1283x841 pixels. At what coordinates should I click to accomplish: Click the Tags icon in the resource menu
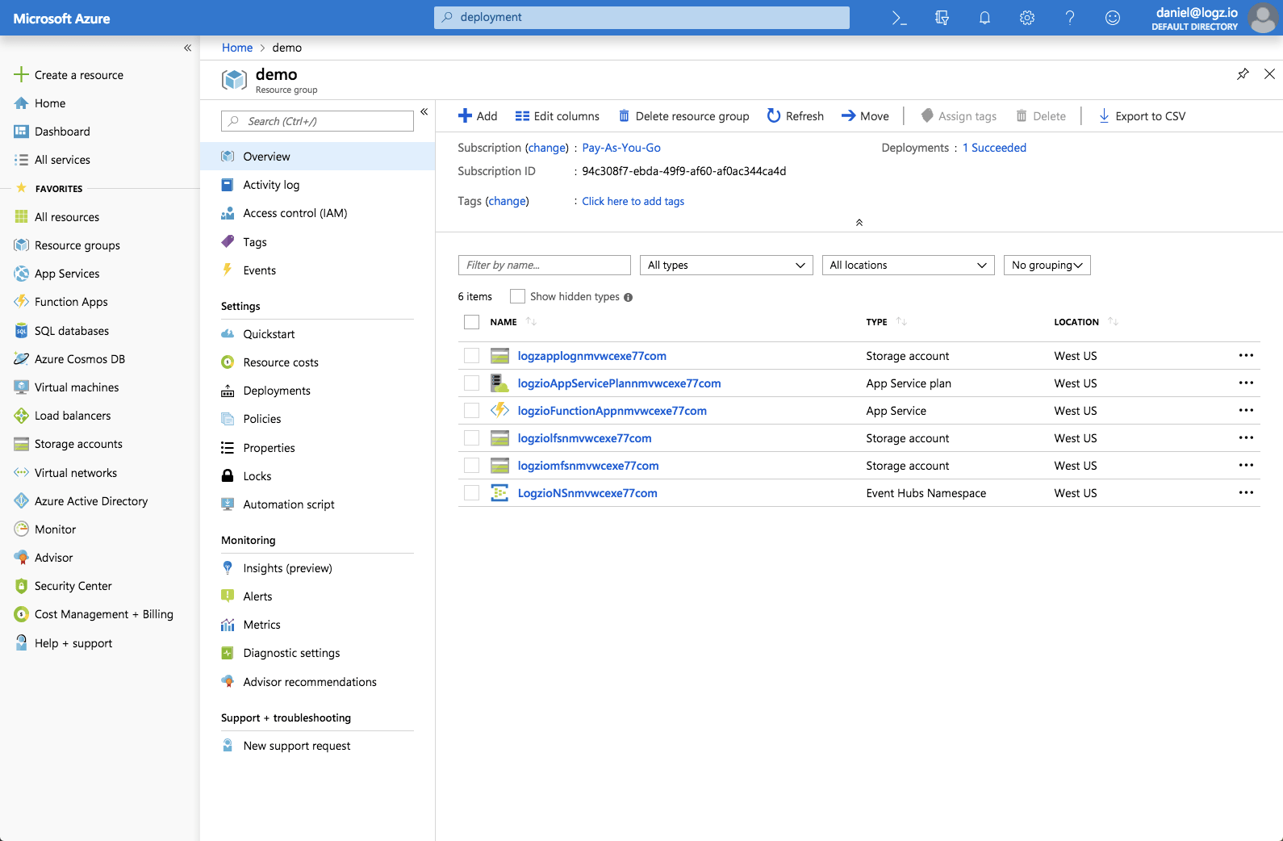click(228, 242)
